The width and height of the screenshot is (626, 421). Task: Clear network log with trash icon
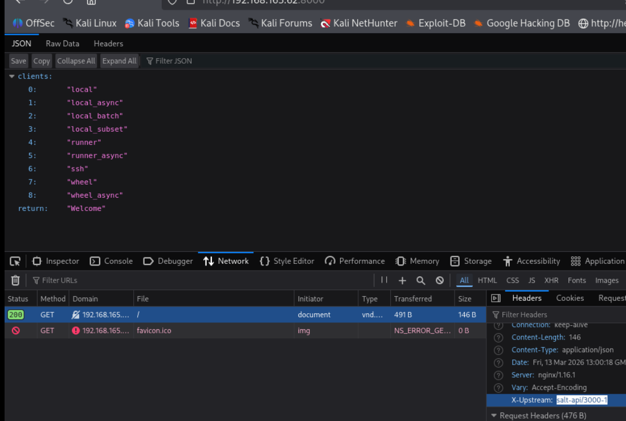tap(15, 280)
